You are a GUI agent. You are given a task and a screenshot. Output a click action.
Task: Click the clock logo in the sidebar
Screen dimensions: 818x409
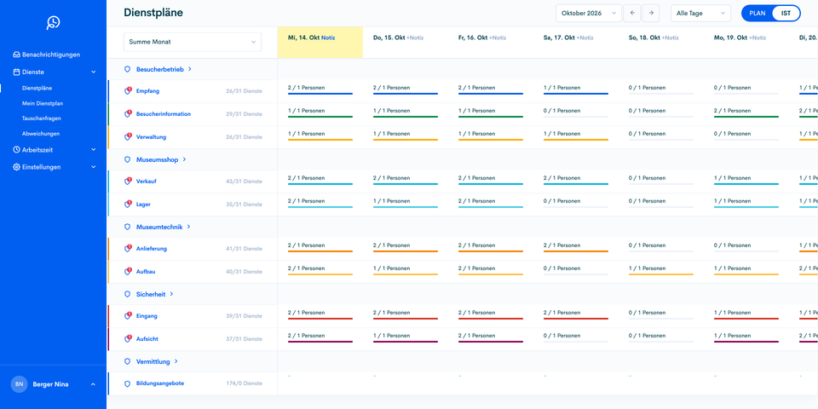(53, 22)
